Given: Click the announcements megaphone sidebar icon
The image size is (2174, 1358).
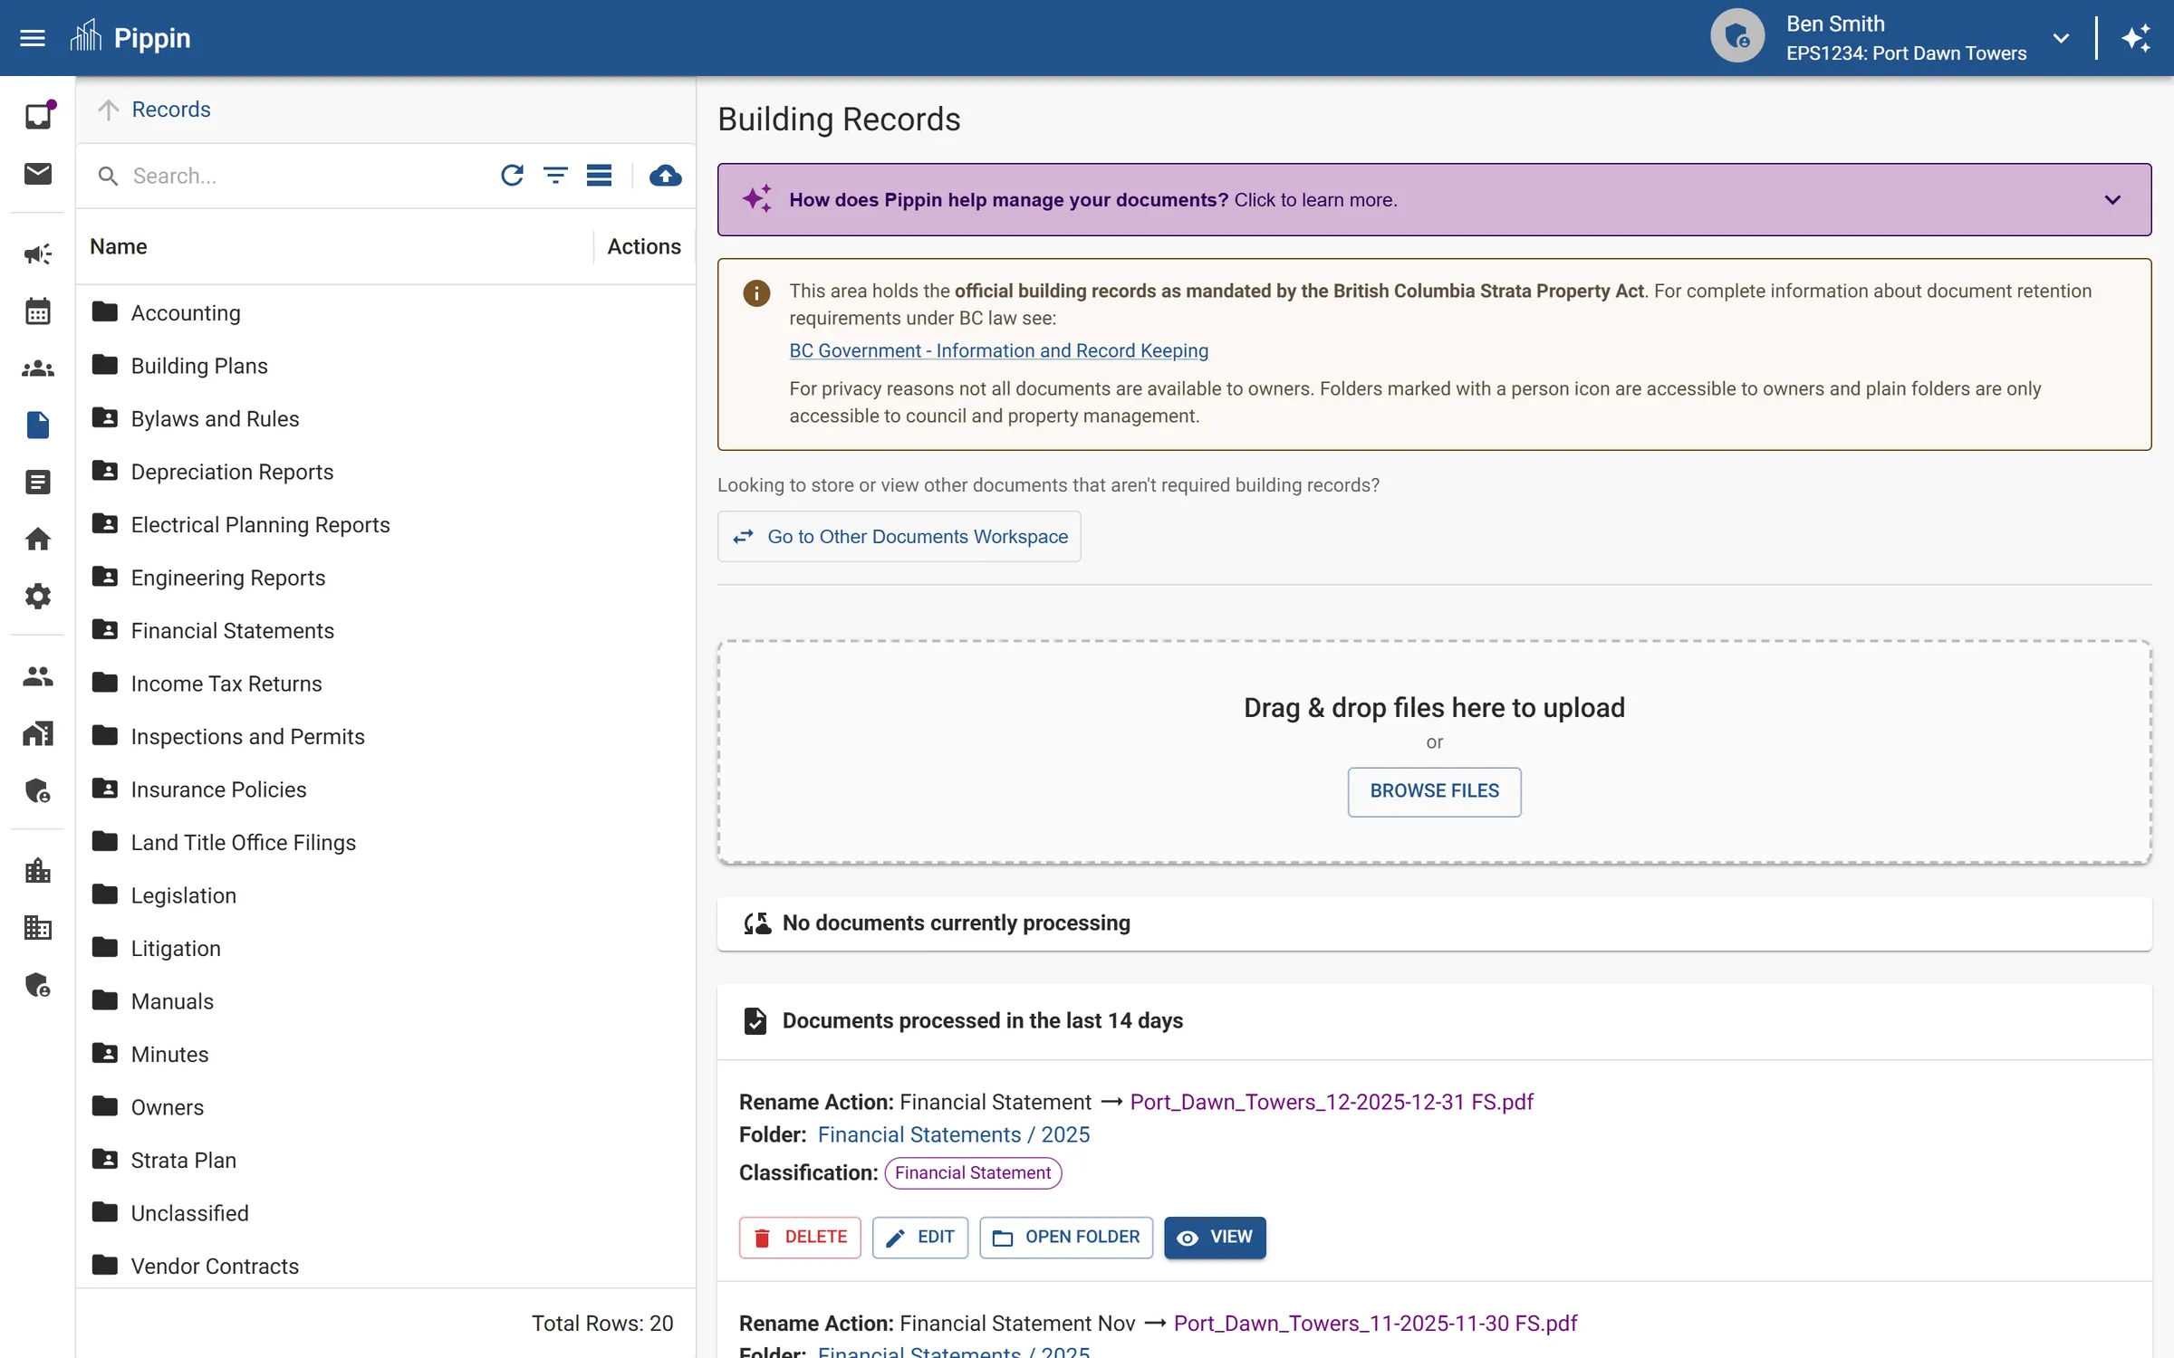Looking at the screenshot, I should [x=37, y=254].
